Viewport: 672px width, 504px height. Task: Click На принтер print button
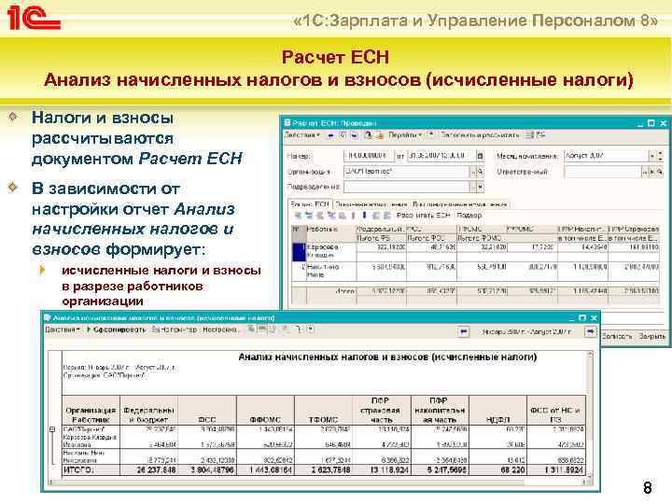pos(175,329)
